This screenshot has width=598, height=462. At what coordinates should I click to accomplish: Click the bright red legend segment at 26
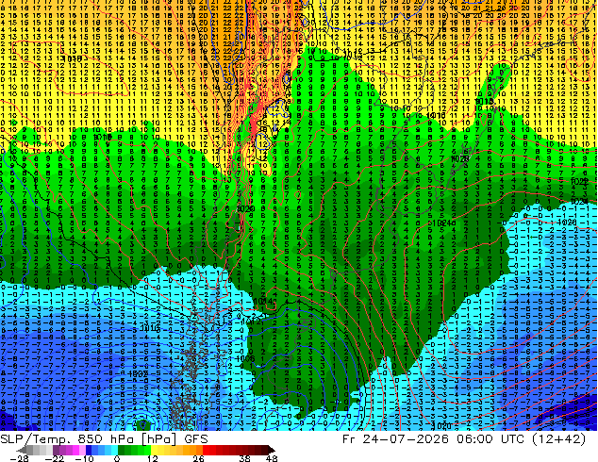[x=206, y=450]
